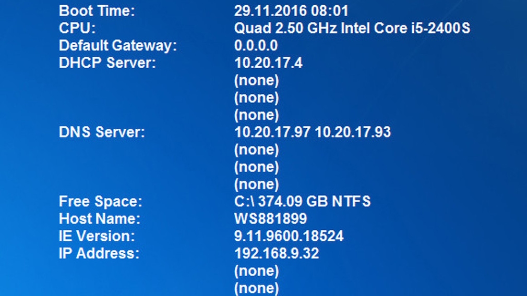Click the CPU label
The height and width of the screenshot is (296, 527).
(x=77, y=28)
